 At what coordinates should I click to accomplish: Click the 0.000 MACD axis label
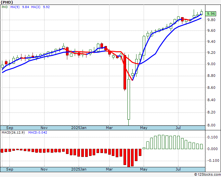pos(213,149)
